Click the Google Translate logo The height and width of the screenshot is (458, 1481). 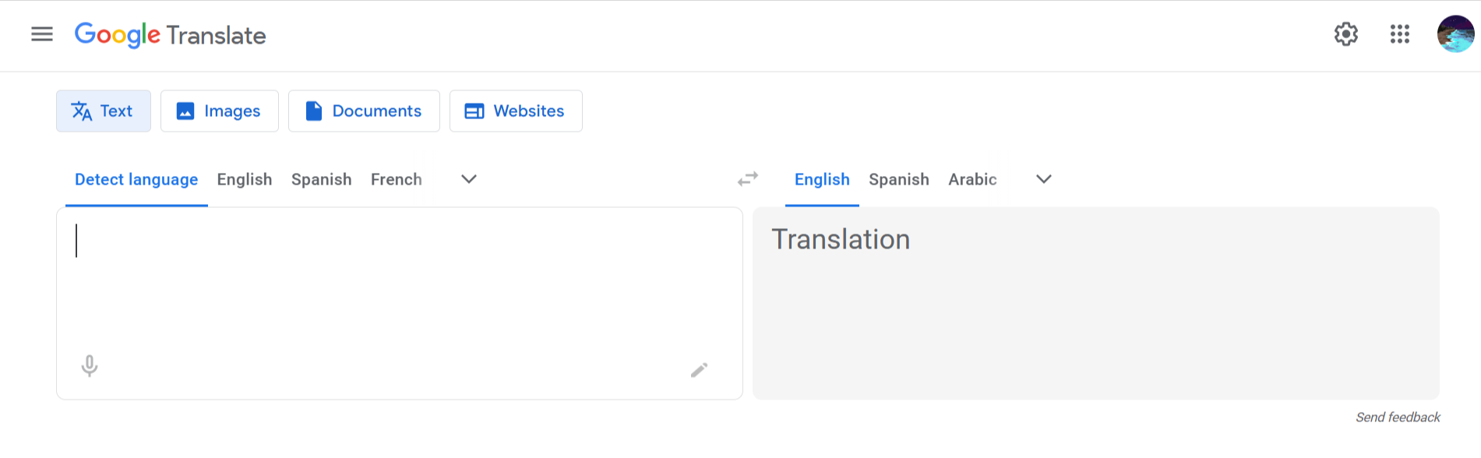point(170,35)
